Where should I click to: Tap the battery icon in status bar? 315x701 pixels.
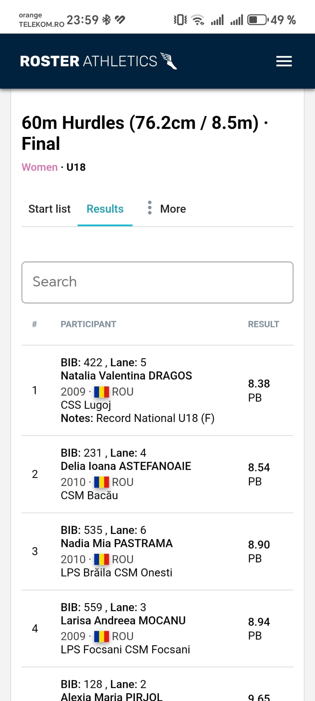(x=258, y=20)
